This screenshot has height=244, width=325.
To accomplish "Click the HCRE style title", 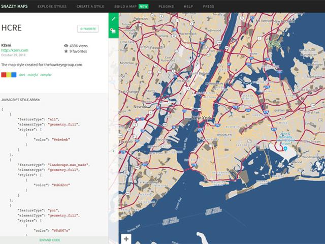I will point(11,28).
